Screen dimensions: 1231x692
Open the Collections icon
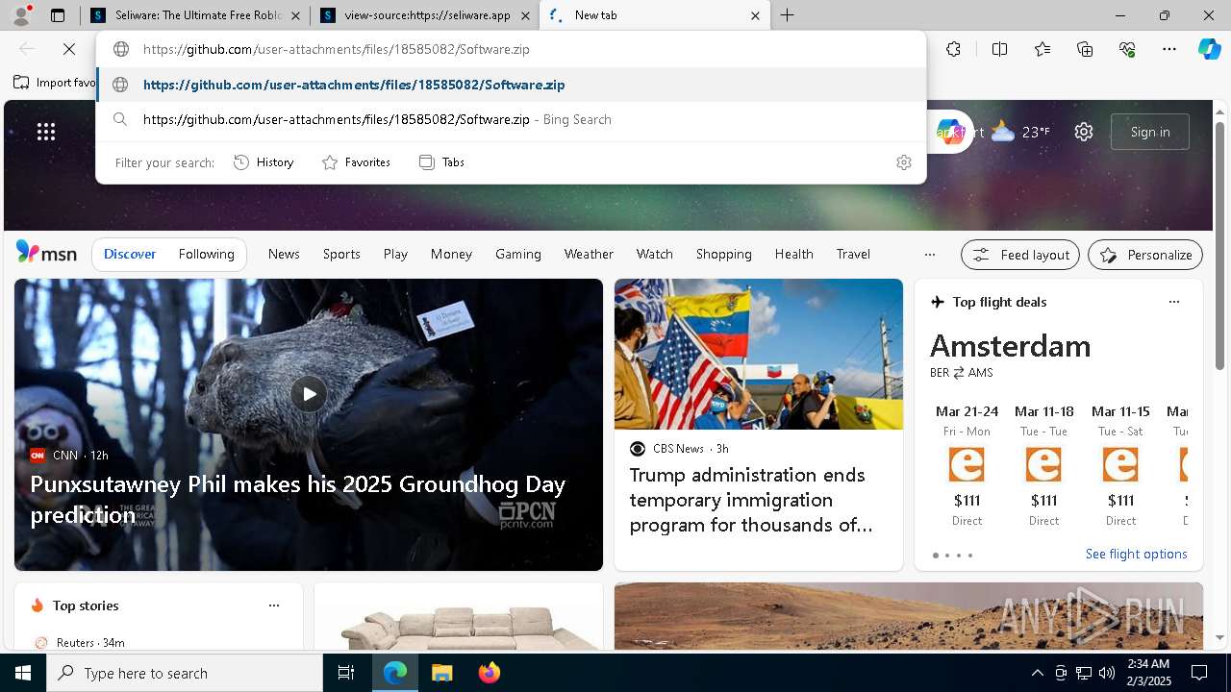(x=1085, y=49)
